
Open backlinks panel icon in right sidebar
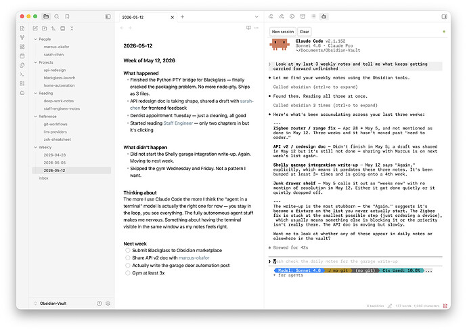pos(271,16)
